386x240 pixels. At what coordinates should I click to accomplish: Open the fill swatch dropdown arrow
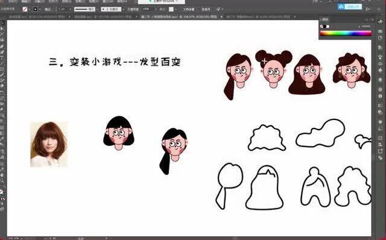click(x=30, y=10)
